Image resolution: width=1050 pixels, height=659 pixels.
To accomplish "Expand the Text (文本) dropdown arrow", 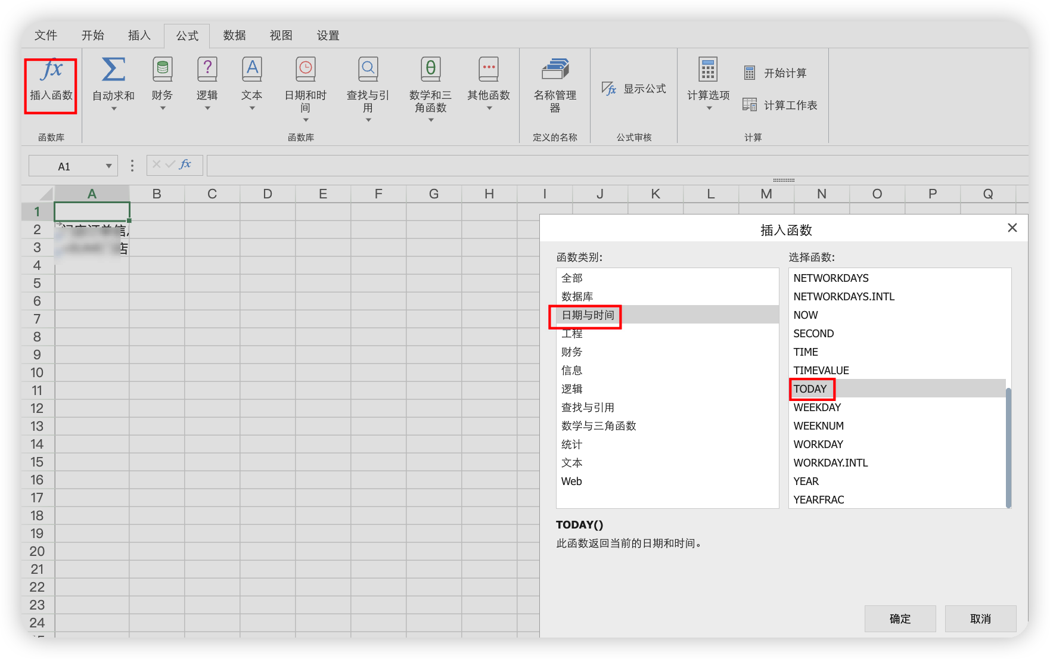I will click(252, 108).
